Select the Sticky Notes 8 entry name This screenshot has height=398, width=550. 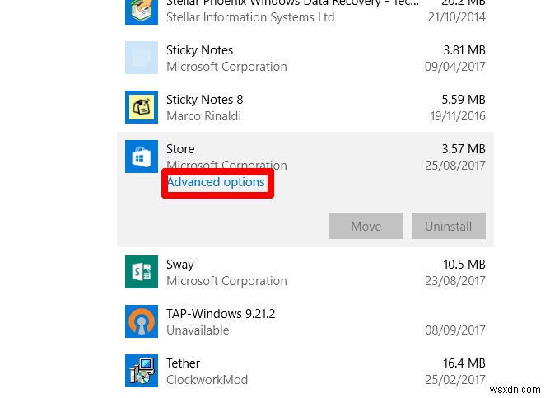[x=204, y=100]
